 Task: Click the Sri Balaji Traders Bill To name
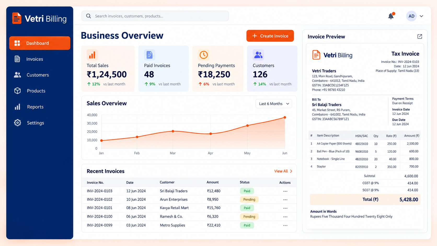tap(327, 105)
